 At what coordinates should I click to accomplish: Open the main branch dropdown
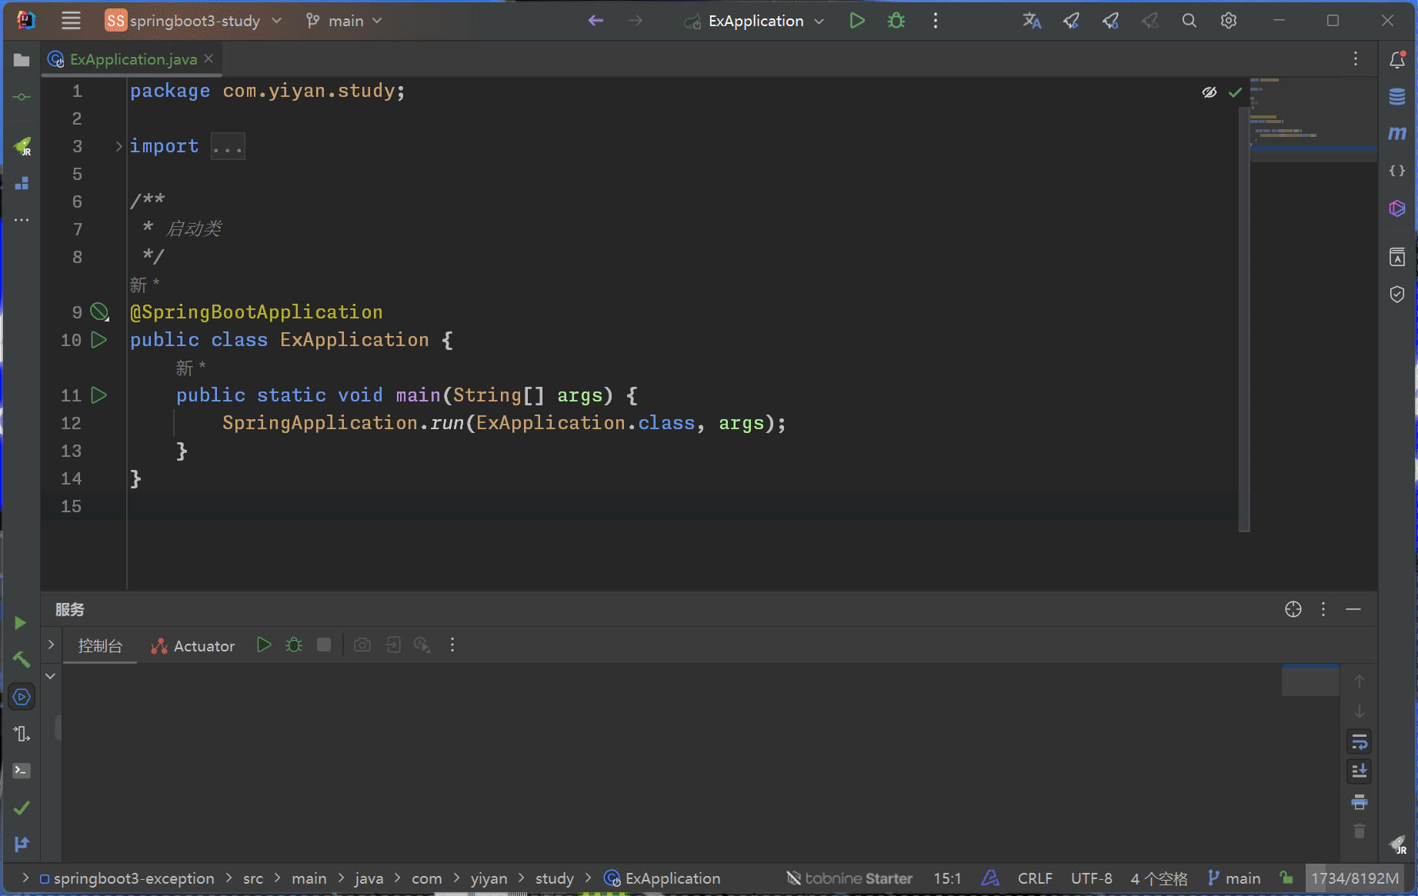344,21
